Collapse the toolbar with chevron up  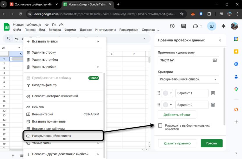click(x=144, y=39)
